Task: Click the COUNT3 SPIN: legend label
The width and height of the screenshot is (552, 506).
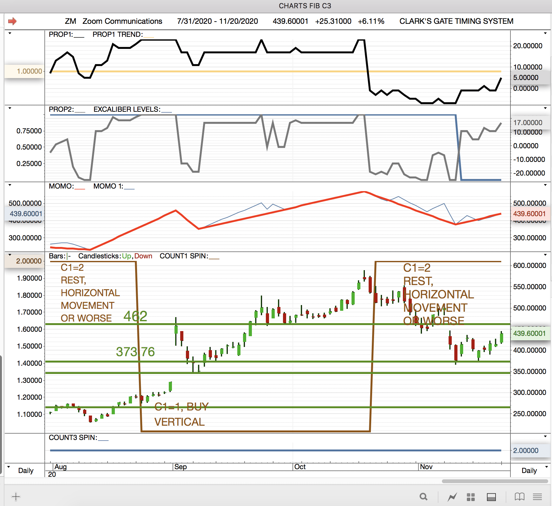Action: (73, 437)
